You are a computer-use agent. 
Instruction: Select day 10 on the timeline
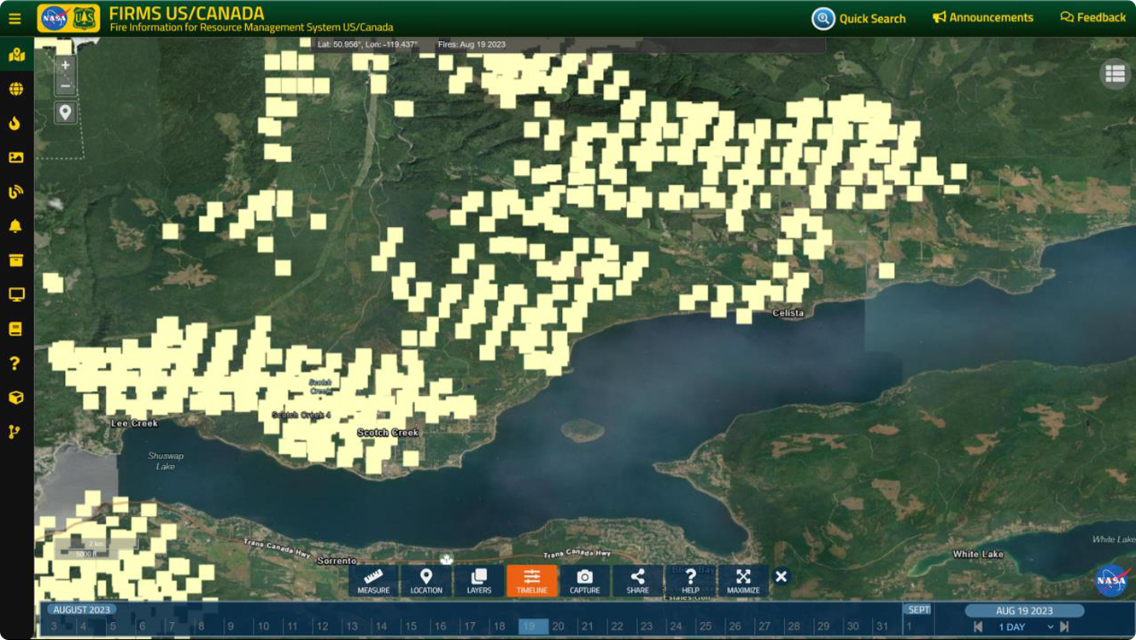[263, 626]
